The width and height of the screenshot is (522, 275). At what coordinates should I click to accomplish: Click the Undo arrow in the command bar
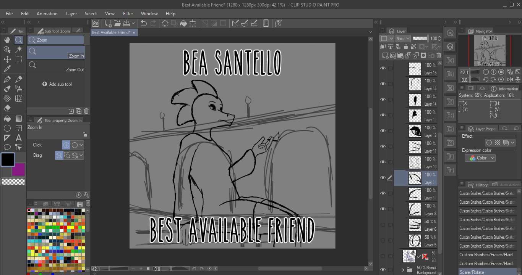coord(144,23)
